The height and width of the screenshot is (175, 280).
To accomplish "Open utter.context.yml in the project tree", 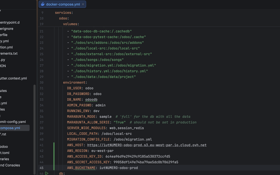I will click(13, 78).
